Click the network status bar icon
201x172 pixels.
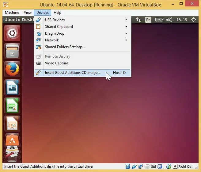tap(141, 166)
